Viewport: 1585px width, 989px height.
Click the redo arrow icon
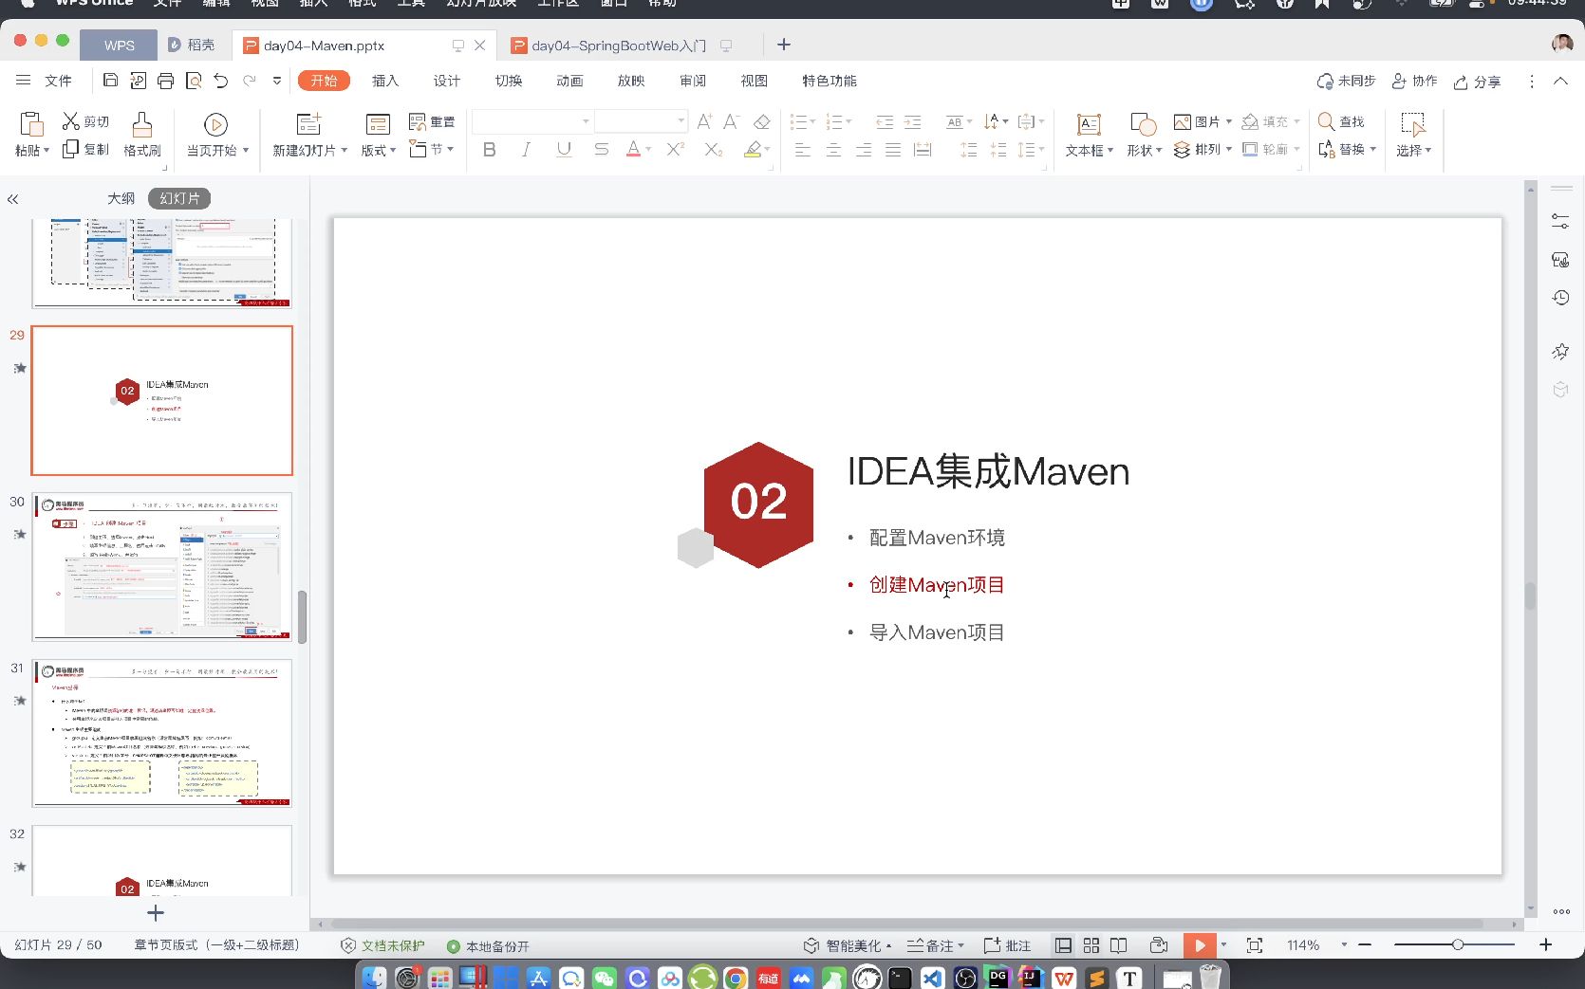coord(250,81)
